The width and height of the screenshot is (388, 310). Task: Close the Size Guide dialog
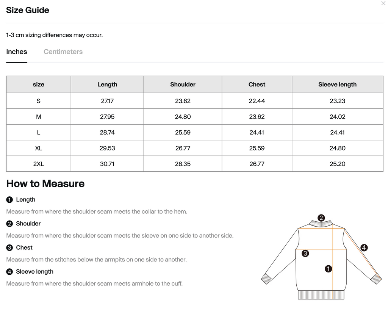pos(383,3)
